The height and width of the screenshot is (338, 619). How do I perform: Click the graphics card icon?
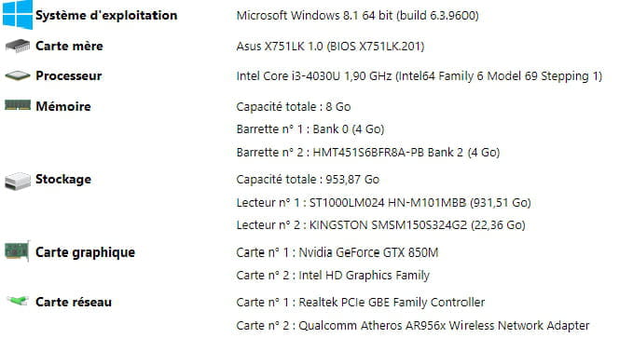pos(17,251)
